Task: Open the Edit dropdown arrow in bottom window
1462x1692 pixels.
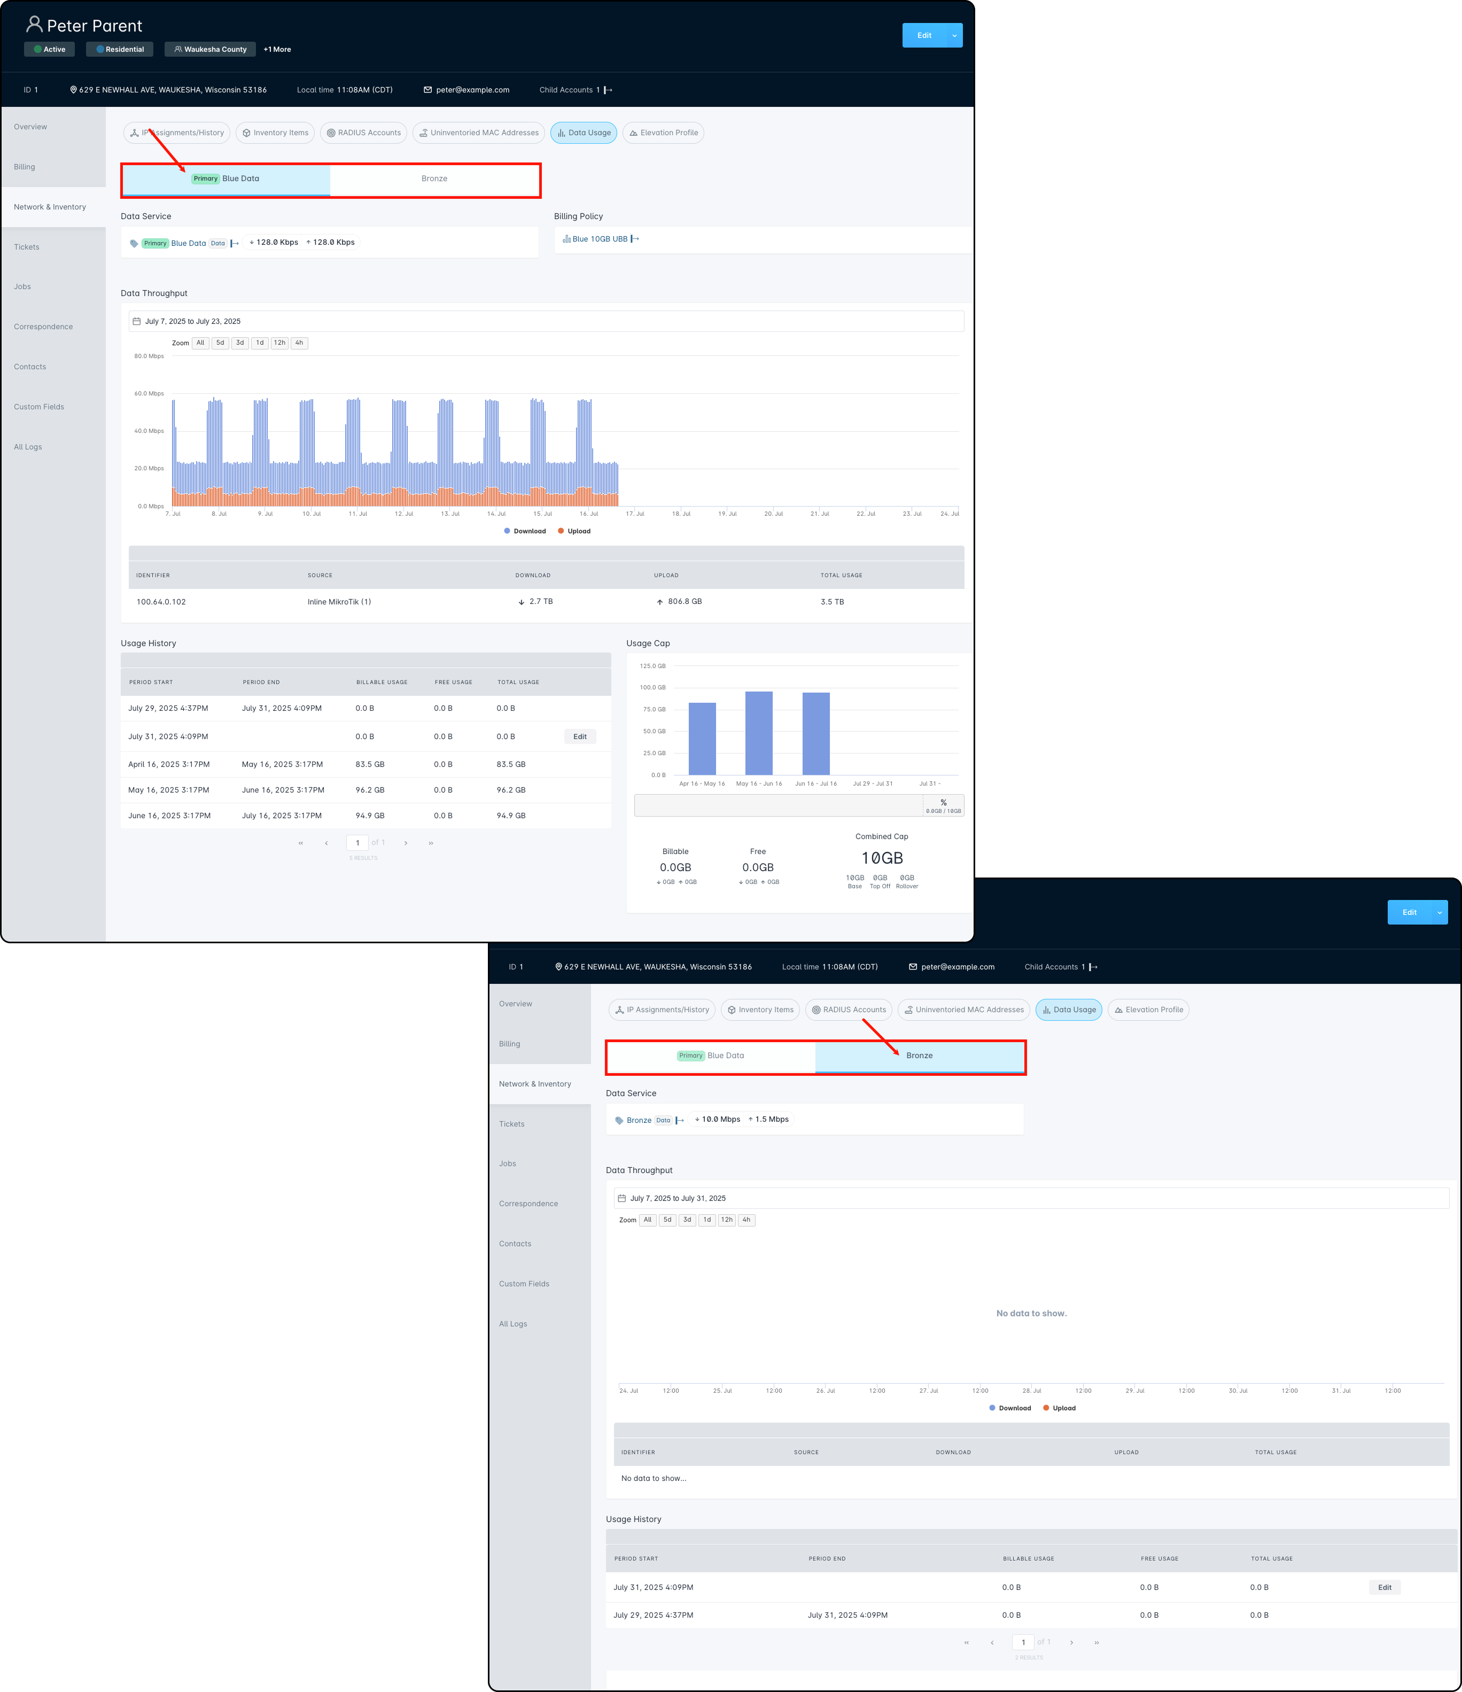Action: (1439, 912)
